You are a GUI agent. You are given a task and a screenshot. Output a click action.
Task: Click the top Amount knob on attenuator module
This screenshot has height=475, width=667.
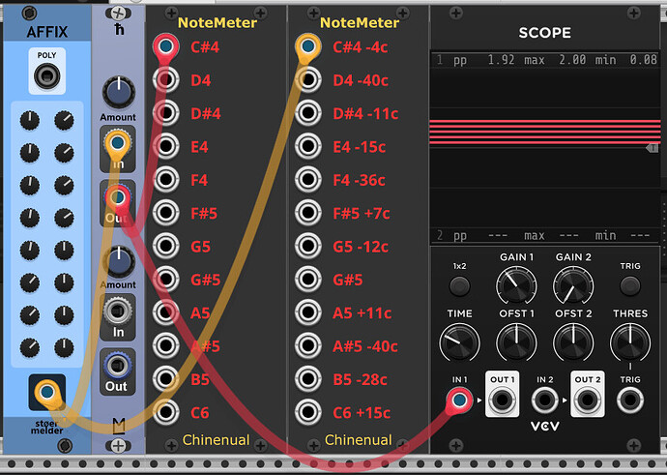[x=119, y=92]
